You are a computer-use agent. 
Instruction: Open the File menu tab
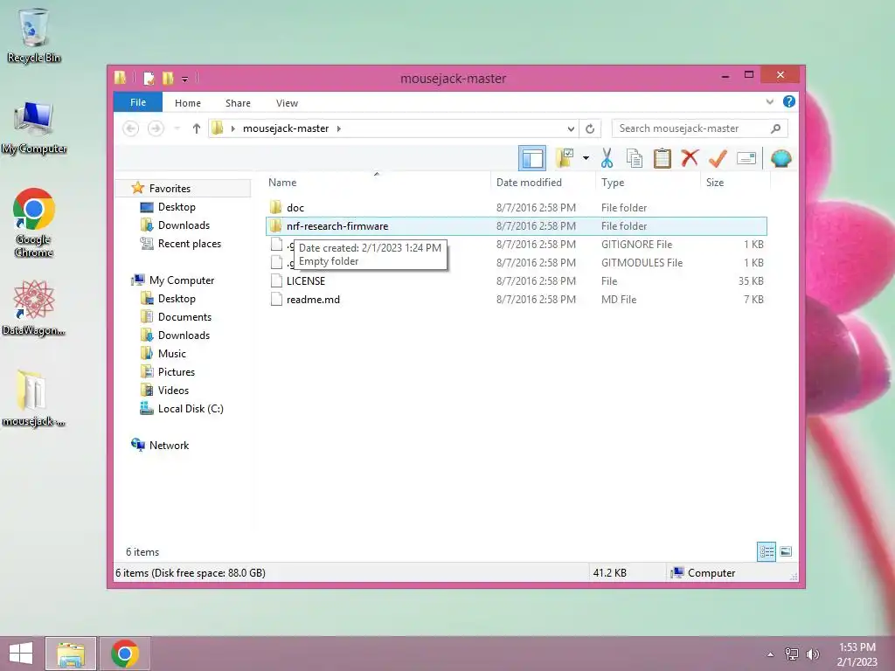pos(138,102)
